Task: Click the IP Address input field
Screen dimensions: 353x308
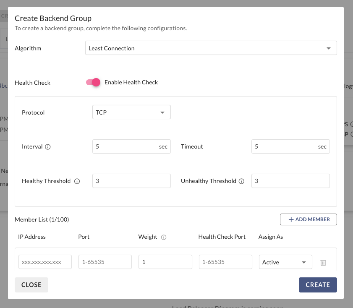Action: click(x=45, y=262)
